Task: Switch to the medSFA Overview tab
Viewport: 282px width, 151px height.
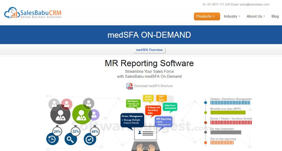Action: coord(149,50)
